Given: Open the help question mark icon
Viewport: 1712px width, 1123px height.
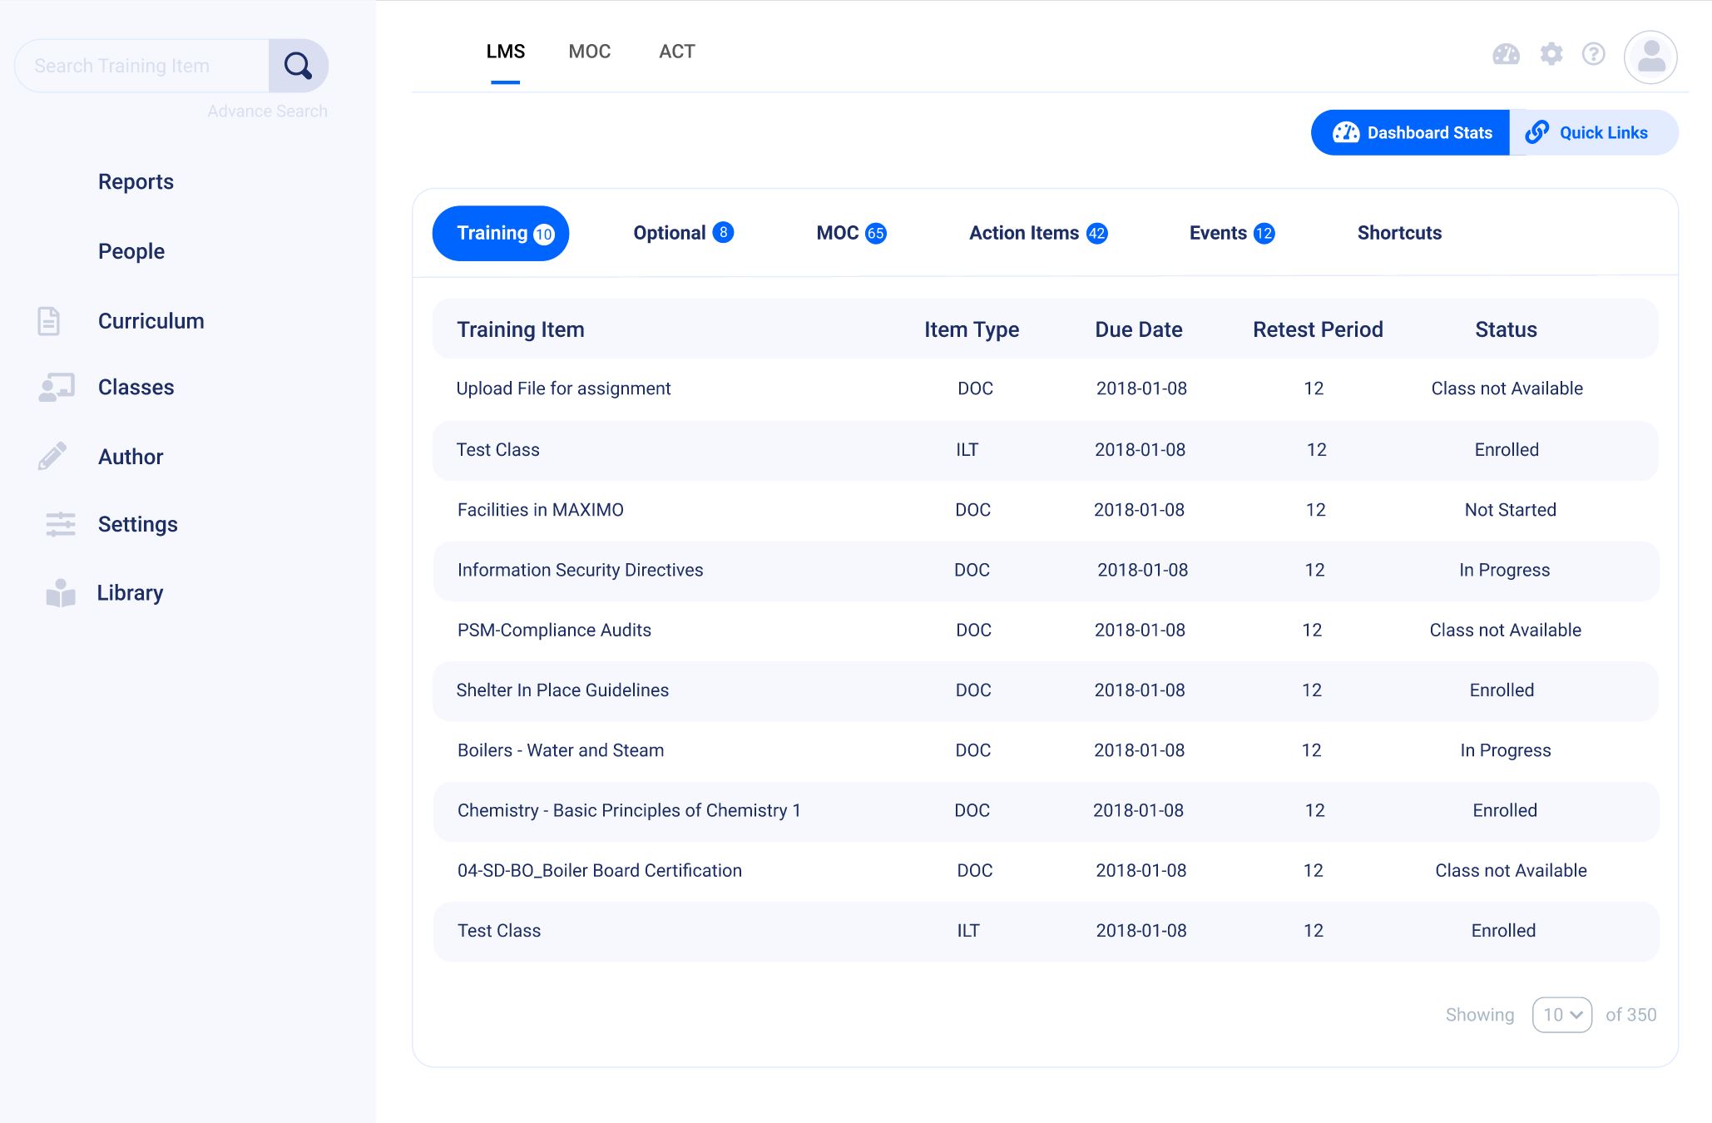Looking at the screenshot, I should pos(1594,55).
